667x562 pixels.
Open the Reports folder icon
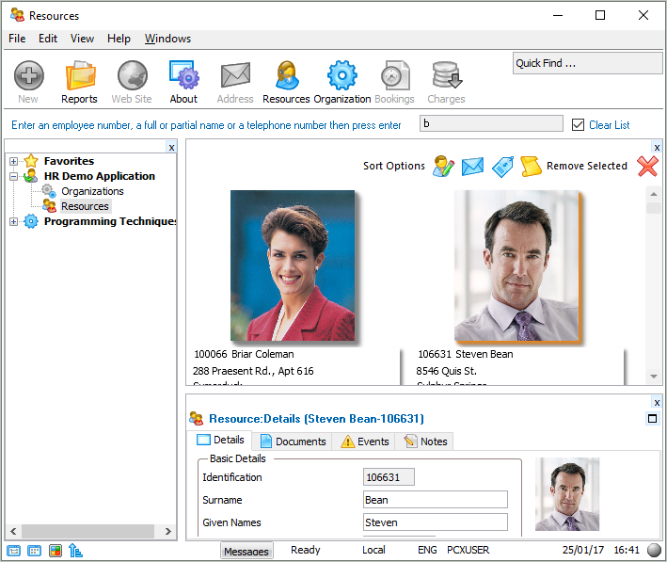coord(80,76)
